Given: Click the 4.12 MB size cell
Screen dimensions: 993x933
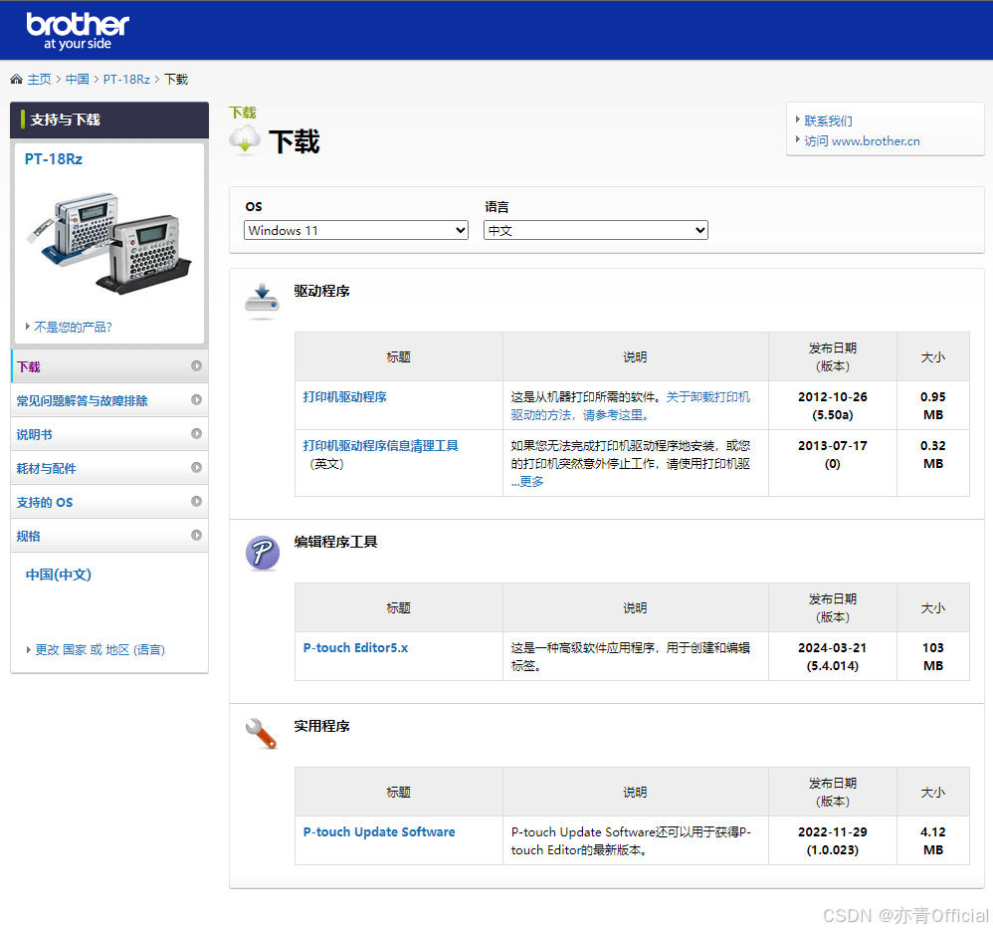Looking at the screenshot, I should pyautogui.click(x=933, y=841).
